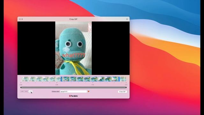Select the first playback mode segment button
The height and width of the screenshot is (115, 204).
coord(22,91)
